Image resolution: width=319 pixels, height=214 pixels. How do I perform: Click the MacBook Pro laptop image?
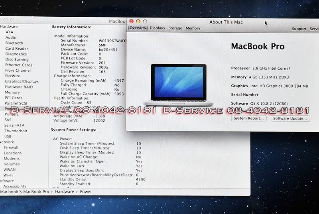click(179, 85)
